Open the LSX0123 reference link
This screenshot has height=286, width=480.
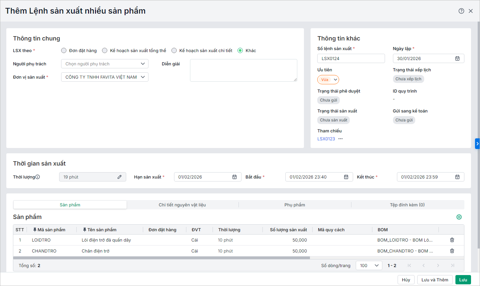coord(326,139)
